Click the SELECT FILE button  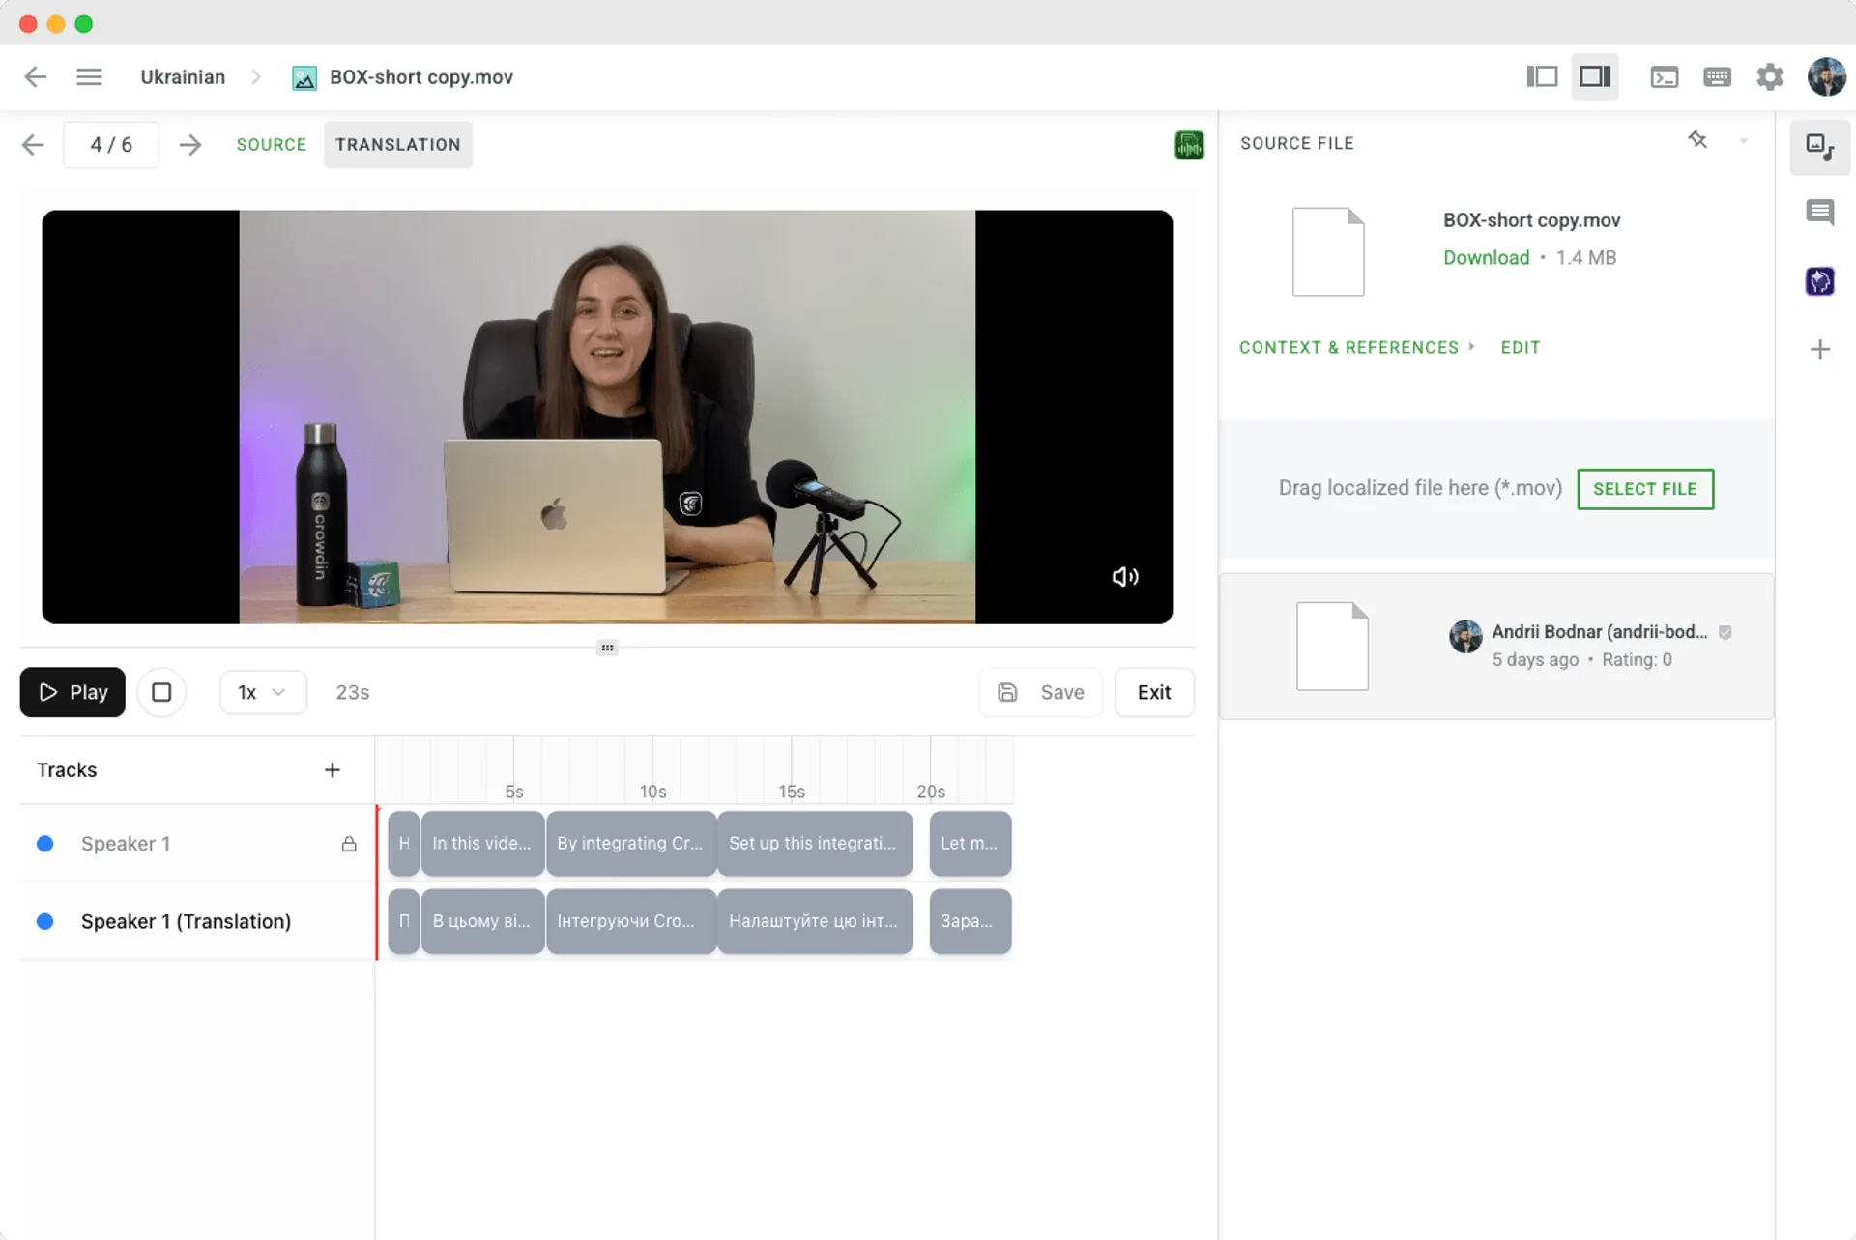(x=1645, y=489)
